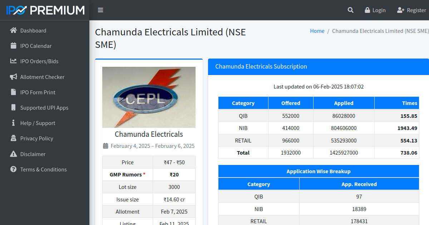Click the Home breadcrumb link
Screen dimensions: 429x225
pos(317,31)
